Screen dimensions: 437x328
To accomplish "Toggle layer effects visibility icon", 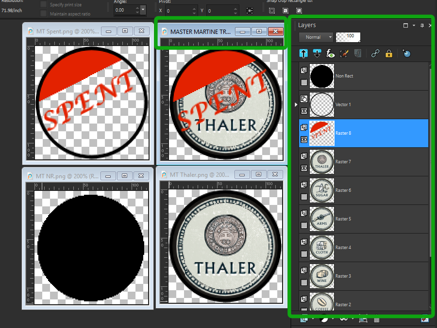I will pyautogui.click(x=331, y=54).
